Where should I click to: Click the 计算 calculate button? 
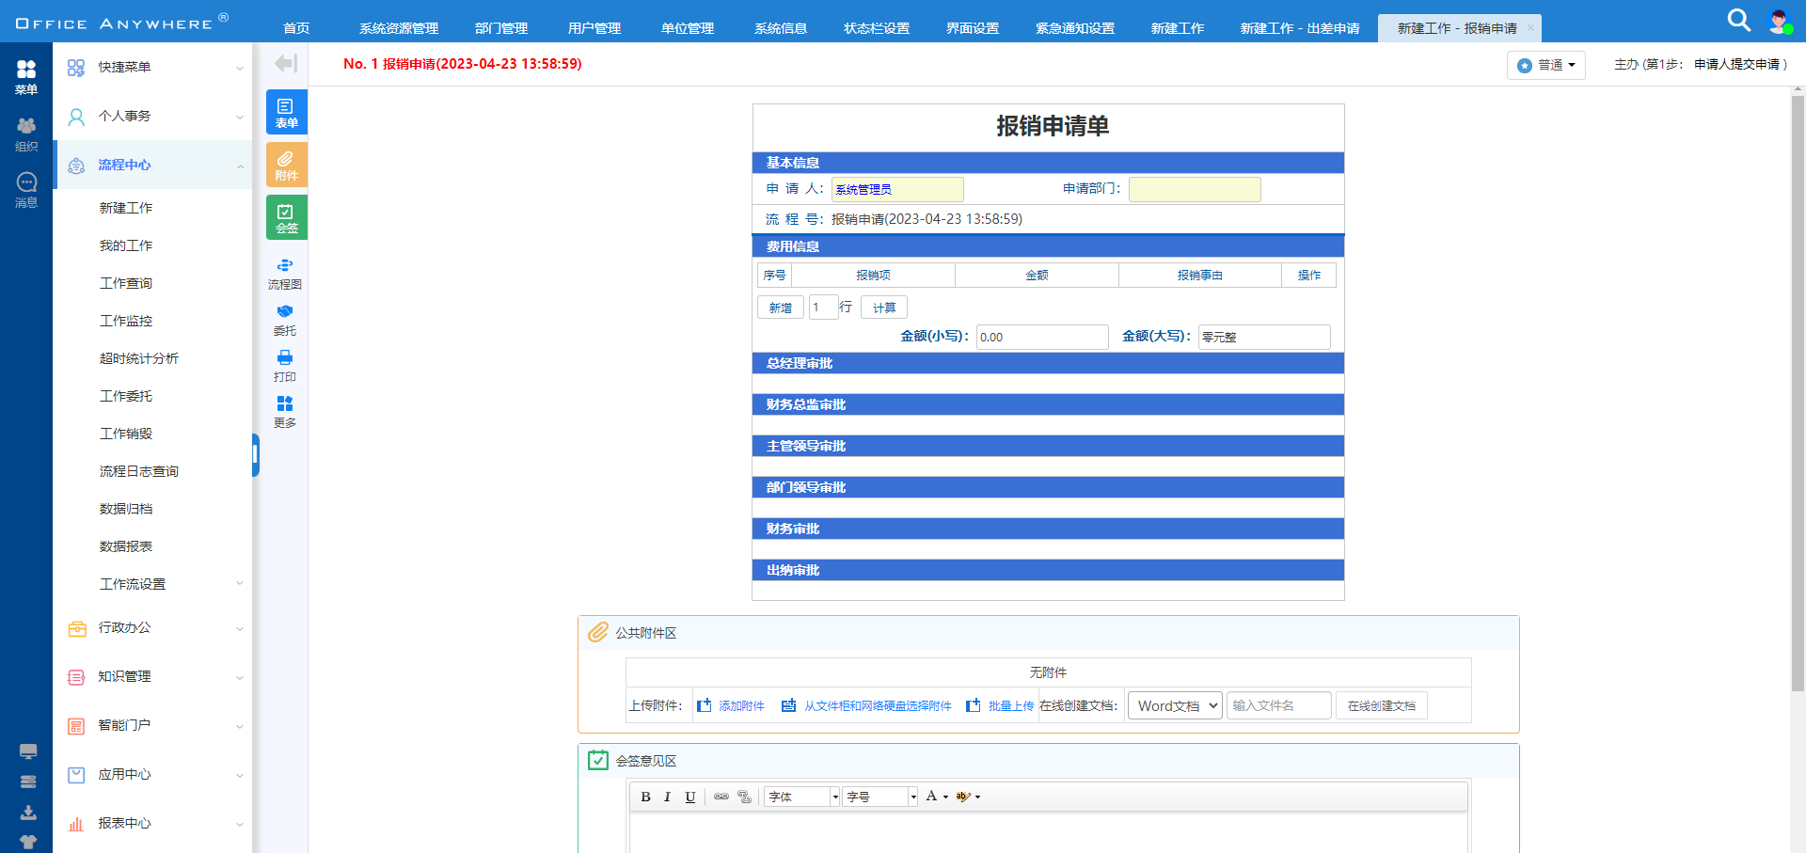884,308
